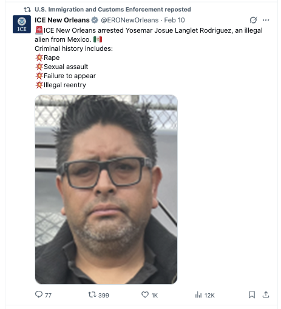The image size is (281, 309).
Task: Open the Feb 10 timestamp permalink
Action: tap(174, 20)
